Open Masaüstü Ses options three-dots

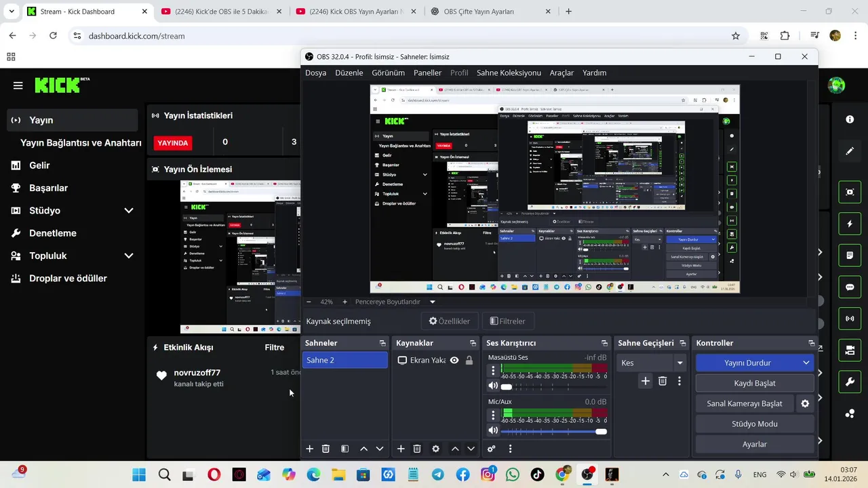pyautogui.click(x=493, y=371)
